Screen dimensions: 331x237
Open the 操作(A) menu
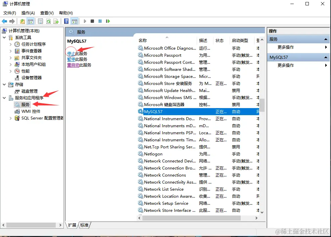point(28,13)
